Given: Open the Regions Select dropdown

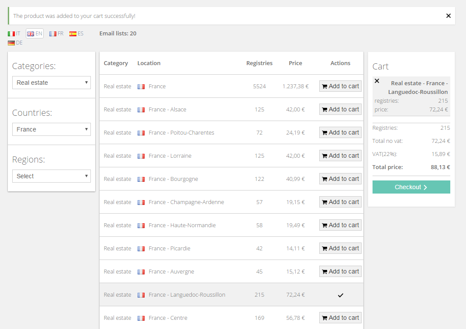Looking at the screenshot, I should click(x=52, y=176).
